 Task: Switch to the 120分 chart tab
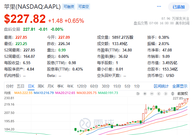[82, 86]
